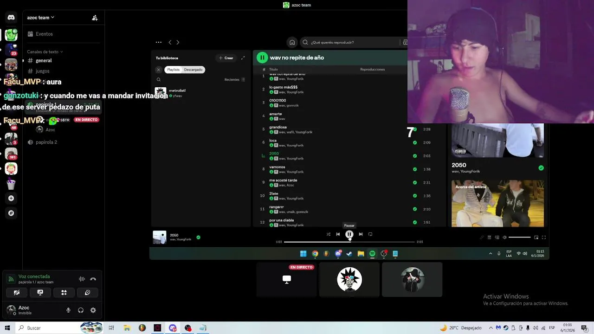The image size is (594, 334).
Task: Click the Buscar taskbar search box
Action: click(59, 328)
